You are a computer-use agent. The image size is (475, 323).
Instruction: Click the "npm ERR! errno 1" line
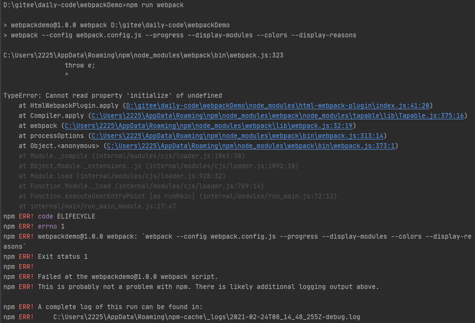click(34, 226)
